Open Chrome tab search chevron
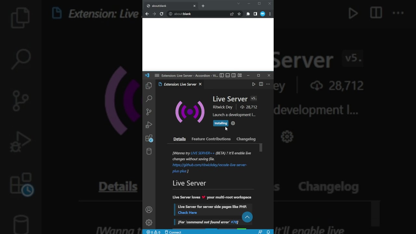The height and width of the screenshot is (234, 416). click(x=238, y=4)
